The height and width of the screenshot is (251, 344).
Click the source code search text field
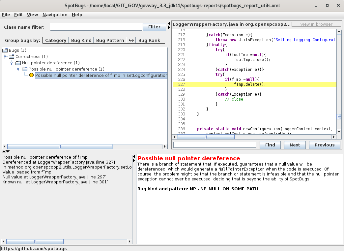(x=215, y=145)
